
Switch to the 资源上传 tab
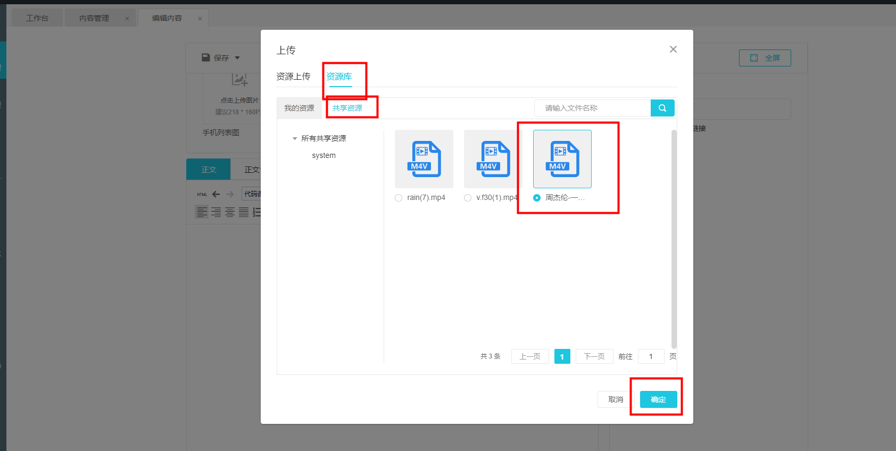pos(293,77)
